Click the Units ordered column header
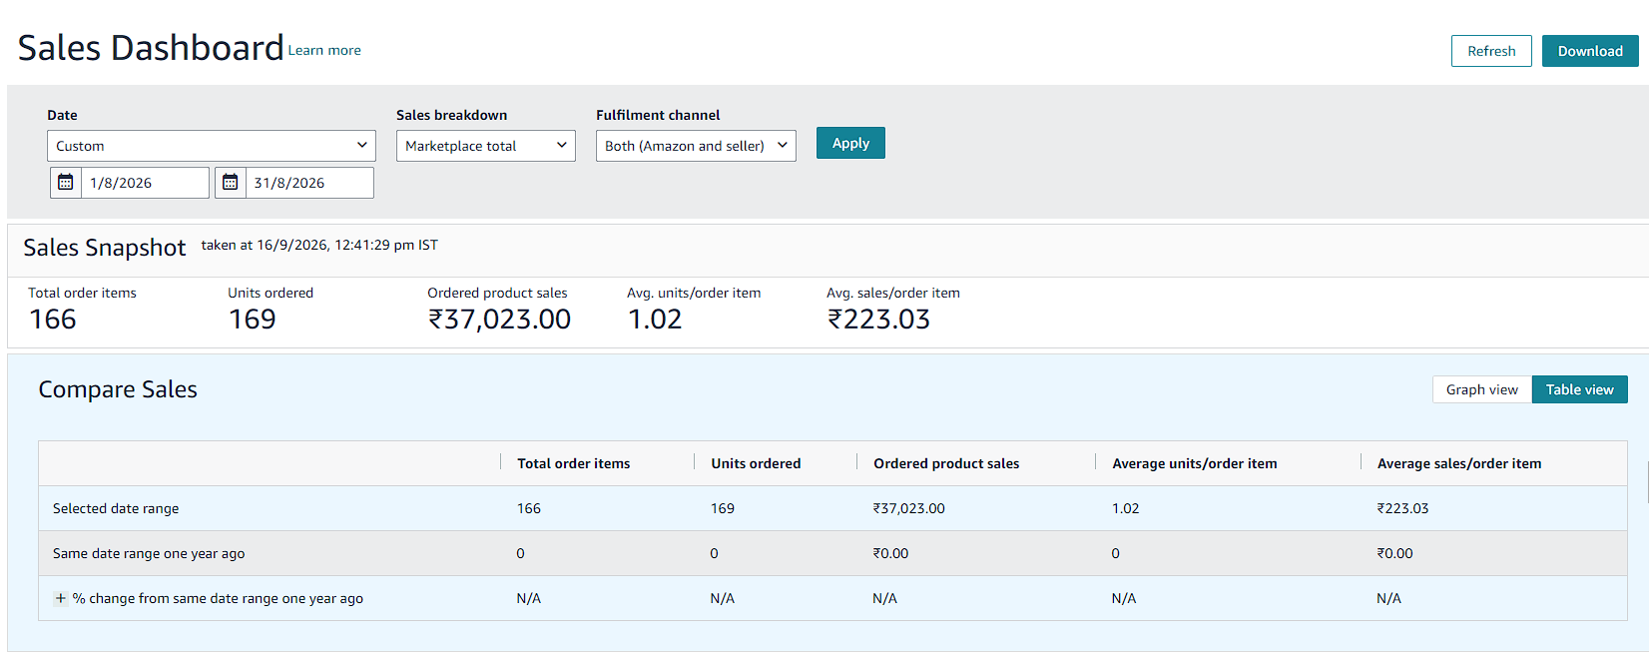 (x=756, y=463)
